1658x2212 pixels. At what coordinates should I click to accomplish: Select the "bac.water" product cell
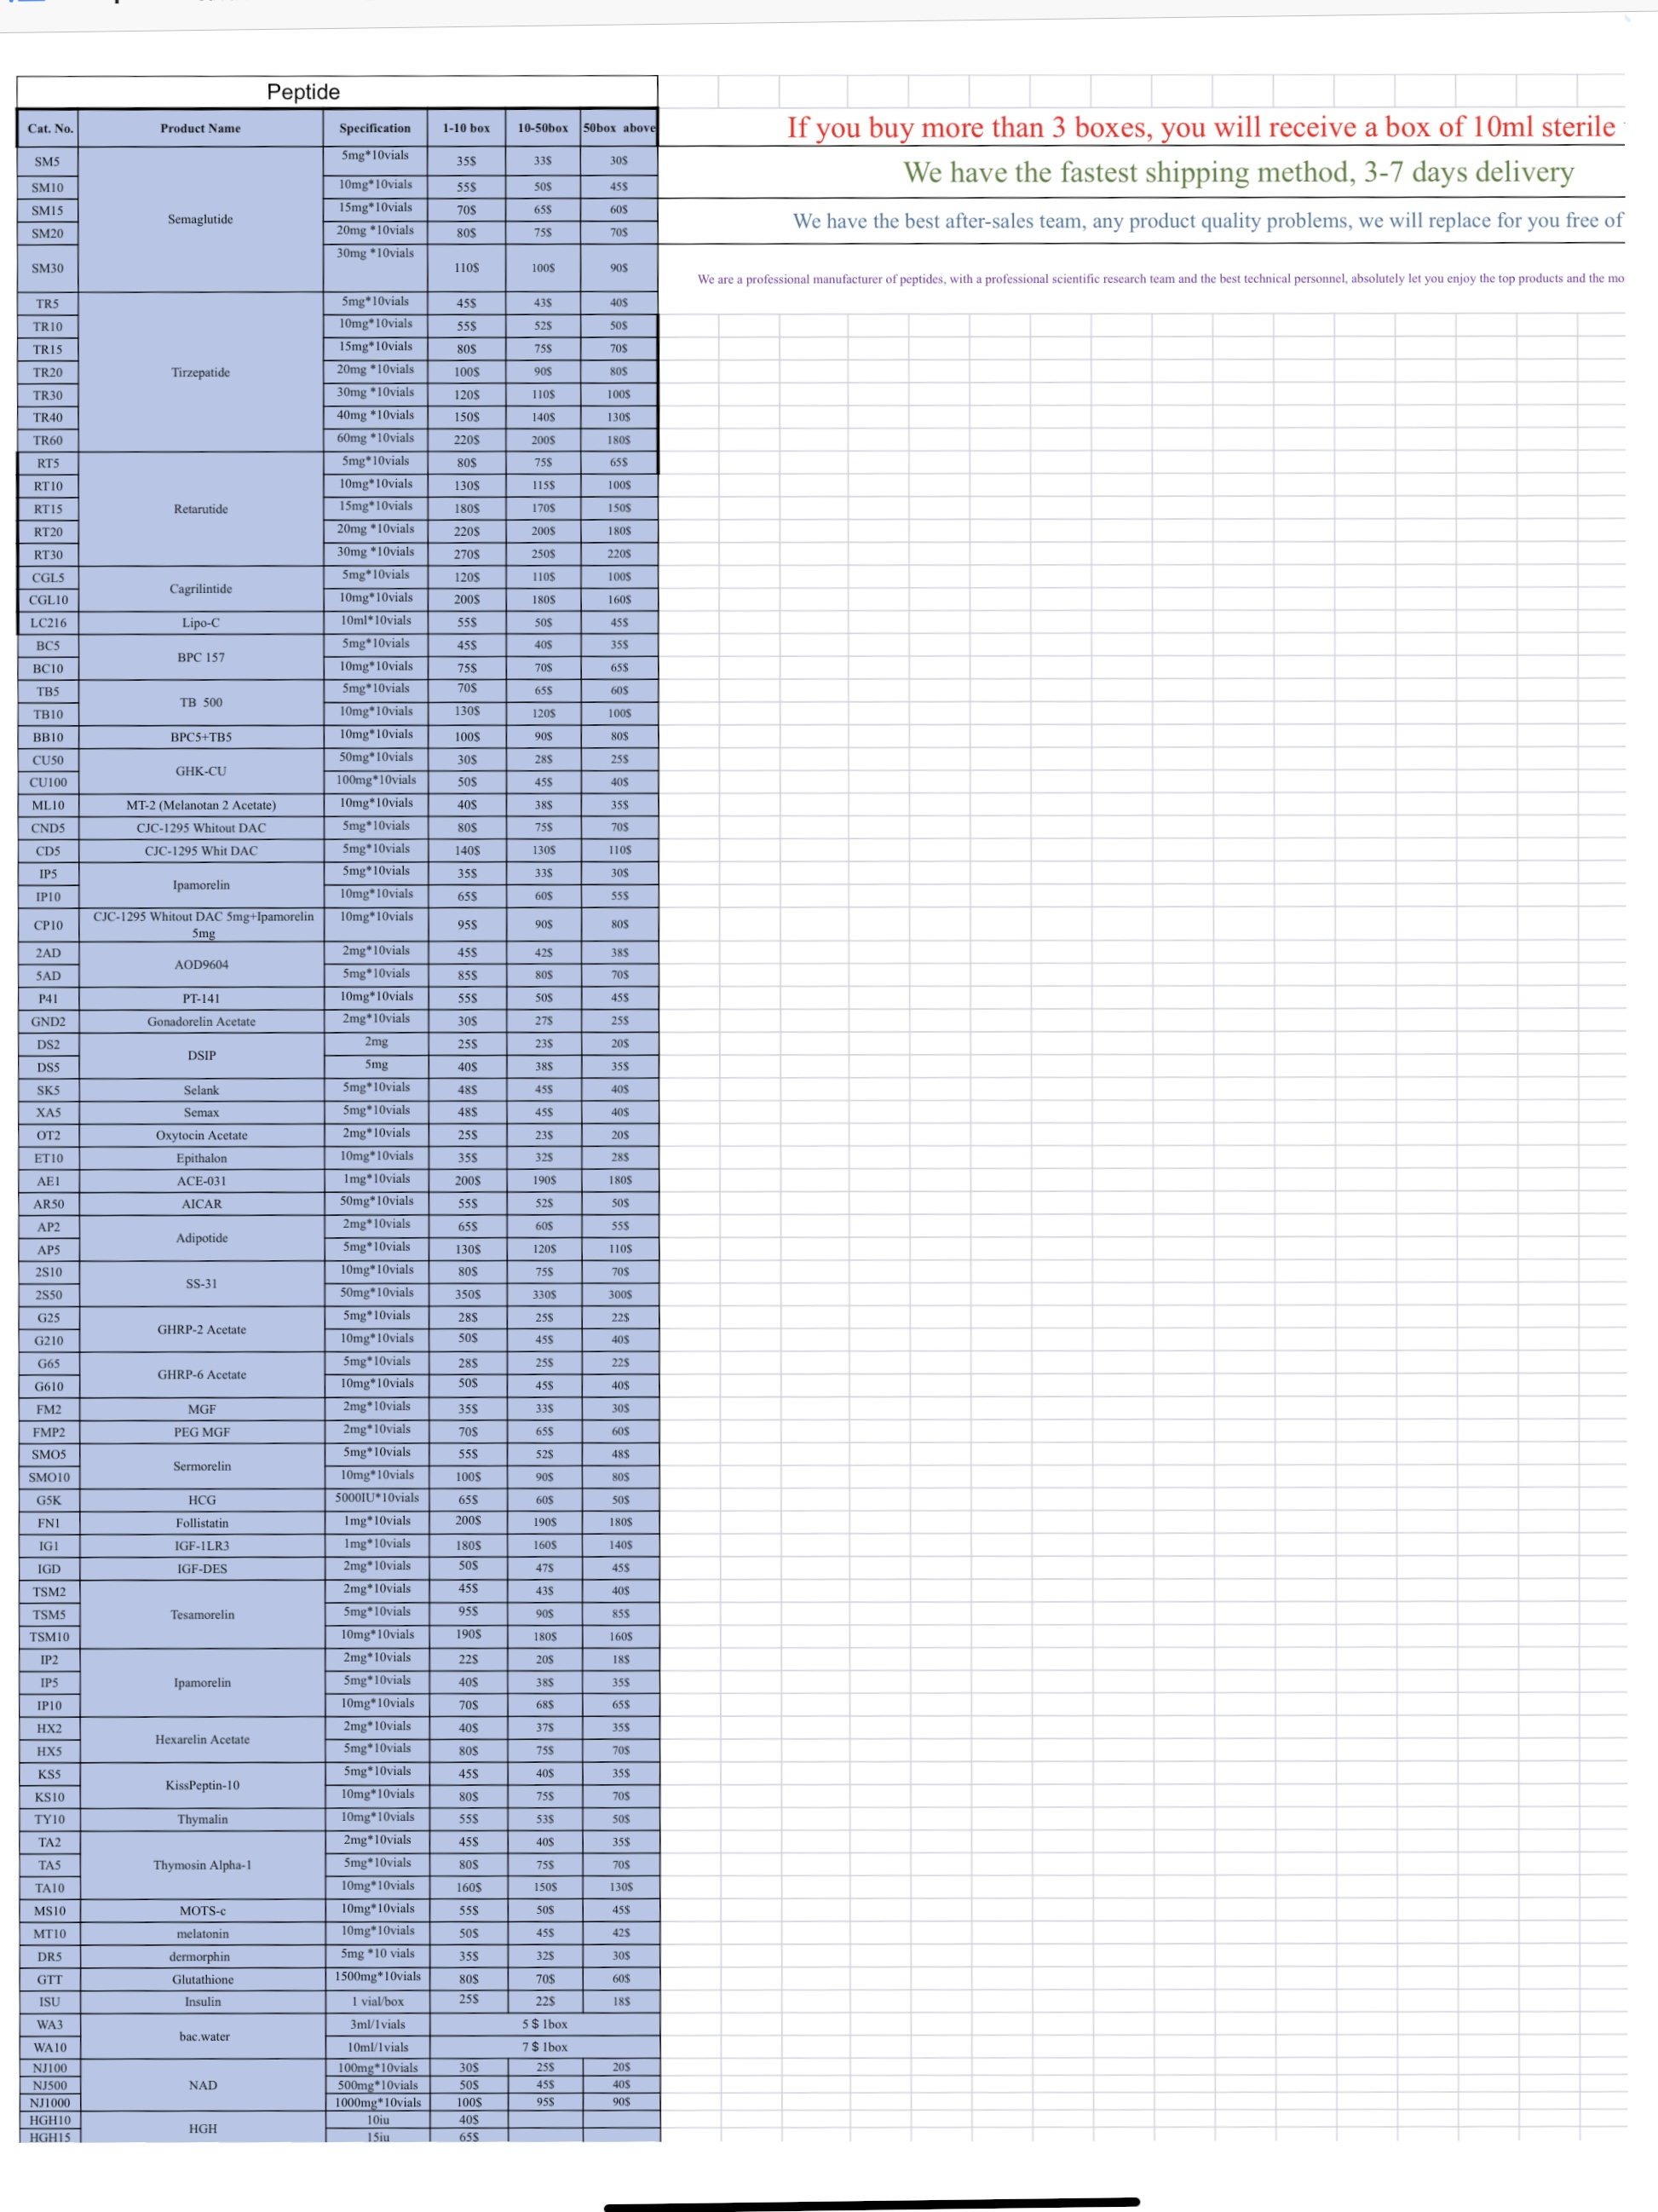[203, 2036]
